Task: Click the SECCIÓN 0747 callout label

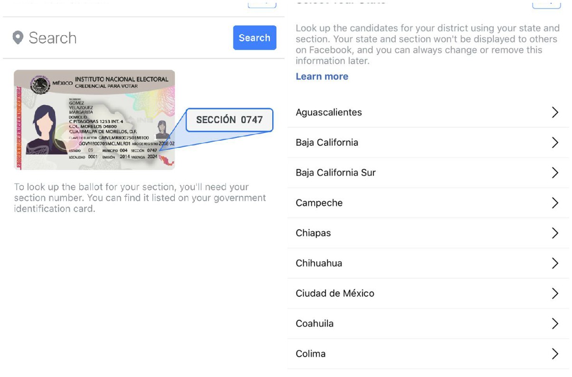Action: click(229, 120)
